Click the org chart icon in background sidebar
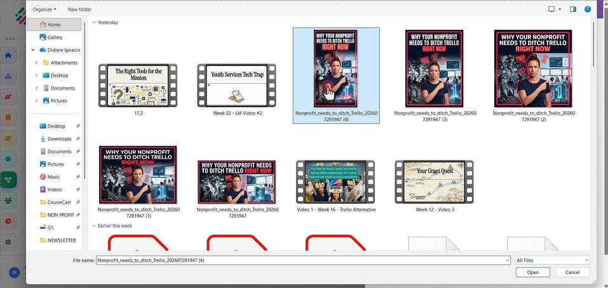608x288 pixels. click(8, 76)
